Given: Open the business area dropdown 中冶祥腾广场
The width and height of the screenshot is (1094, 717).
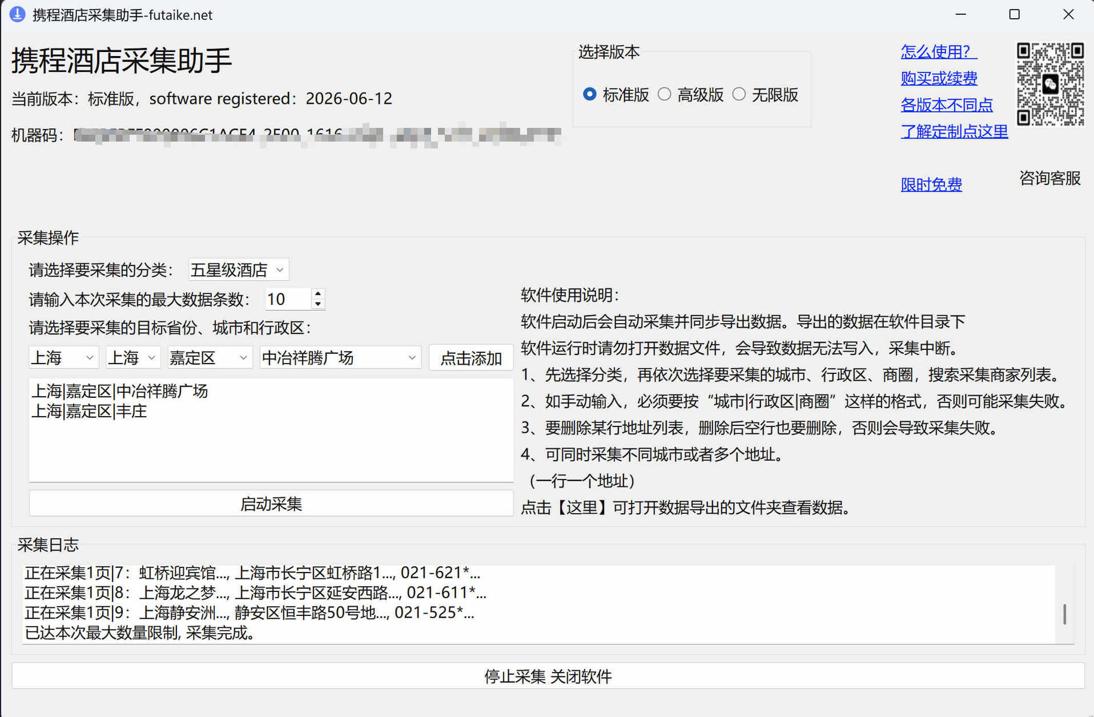Looking at the screenshot, I should (340, 358).
